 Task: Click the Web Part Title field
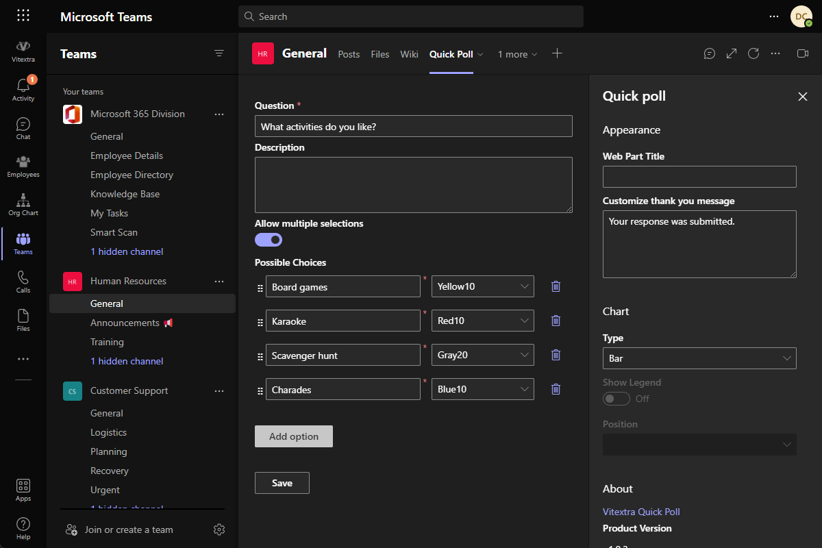[699, 177]
